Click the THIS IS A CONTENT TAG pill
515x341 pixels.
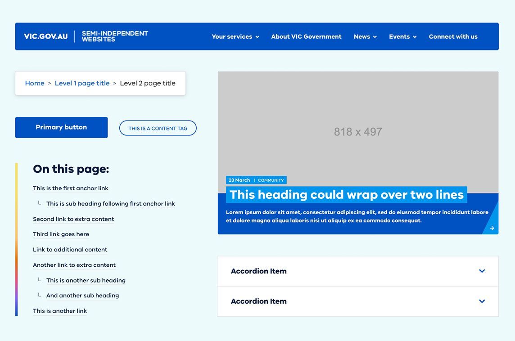[x=158, y=128]
